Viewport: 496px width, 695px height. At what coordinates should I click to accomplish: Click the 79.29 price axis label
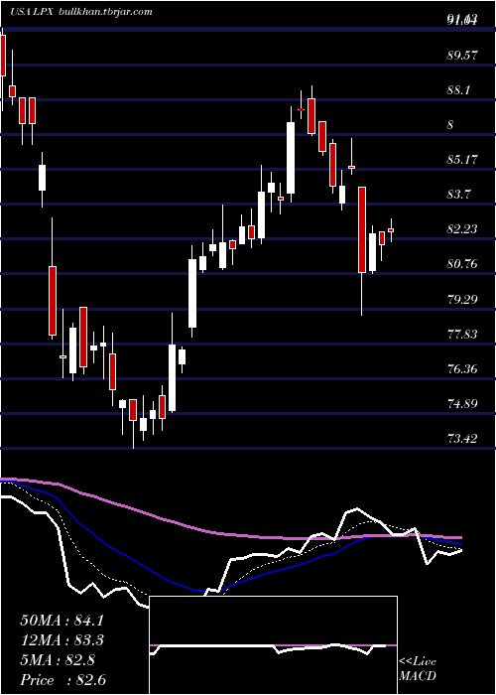pos(462,300)
